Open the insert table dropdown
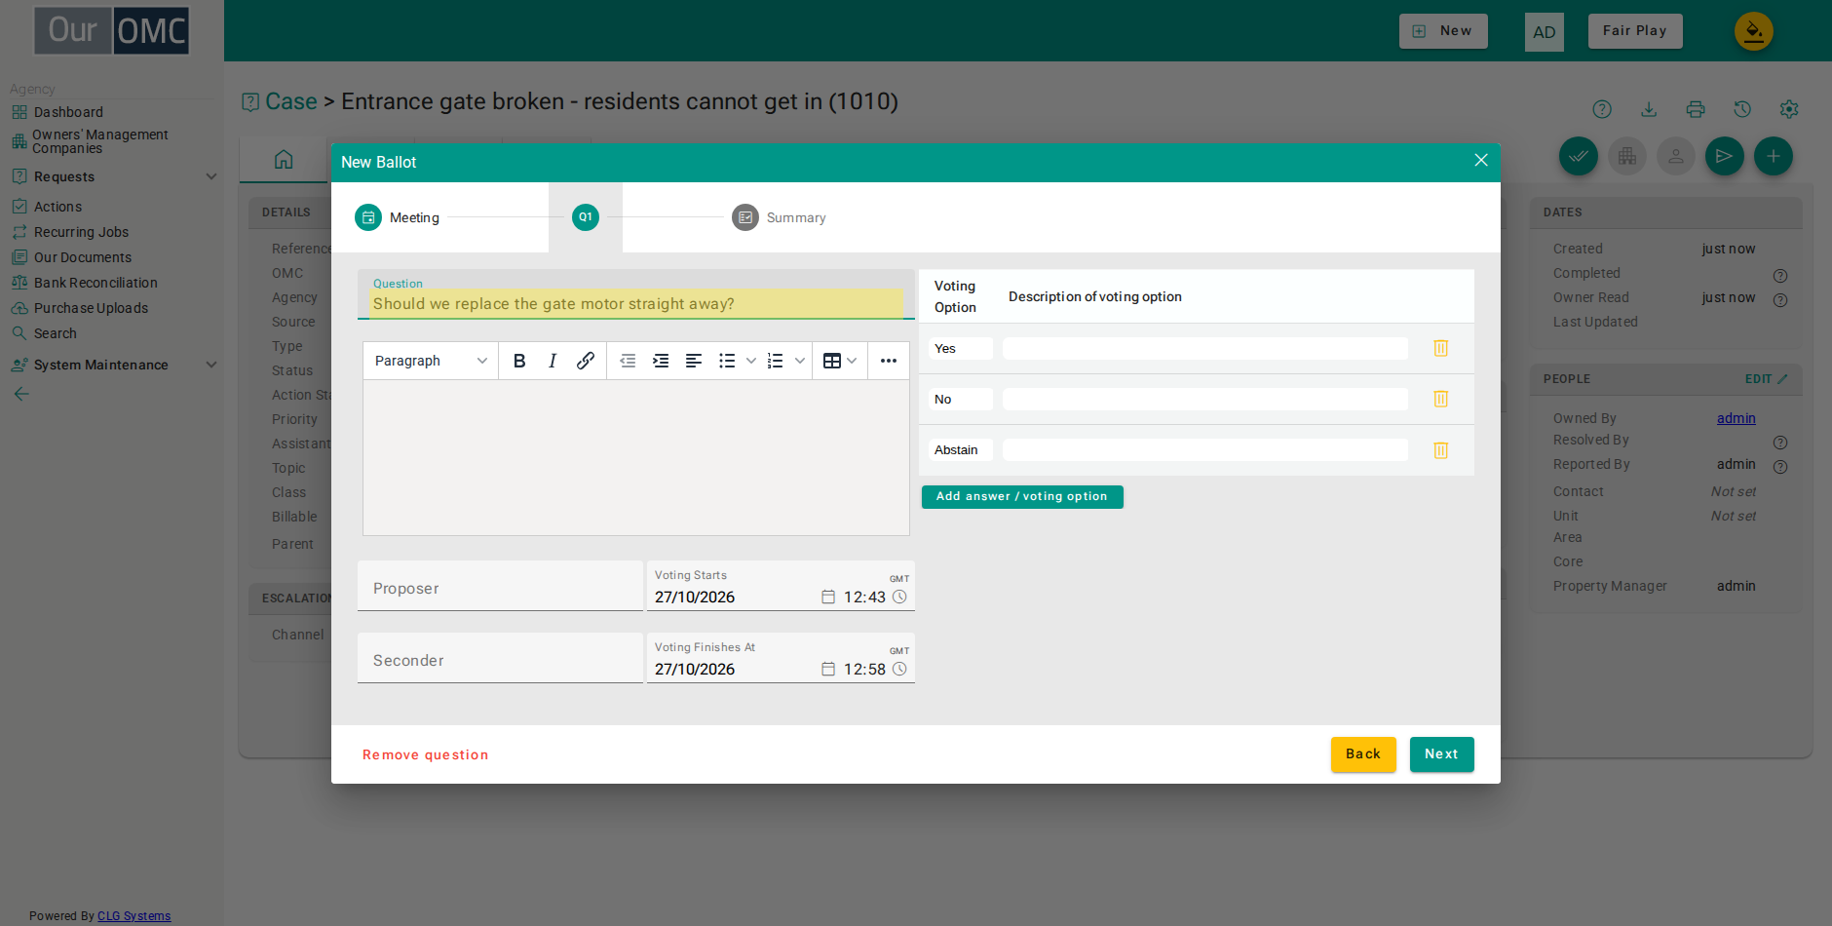The width and height of the screenshot is (1832, 926). [840, 361]
